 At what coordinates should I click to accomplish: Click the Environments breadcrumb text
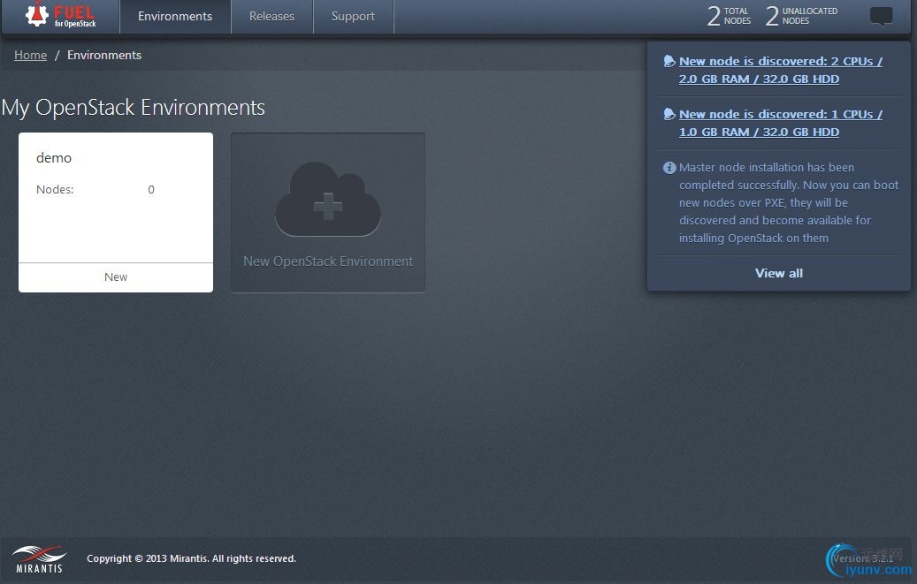[104, 55]
